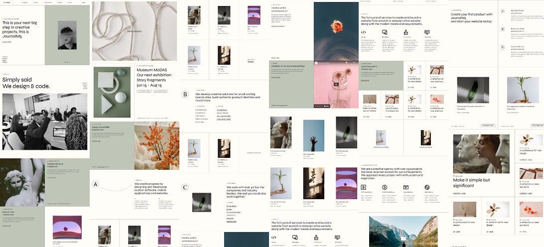Click the Design code-brackets icon
544x247 pixels.
(364, 32)
